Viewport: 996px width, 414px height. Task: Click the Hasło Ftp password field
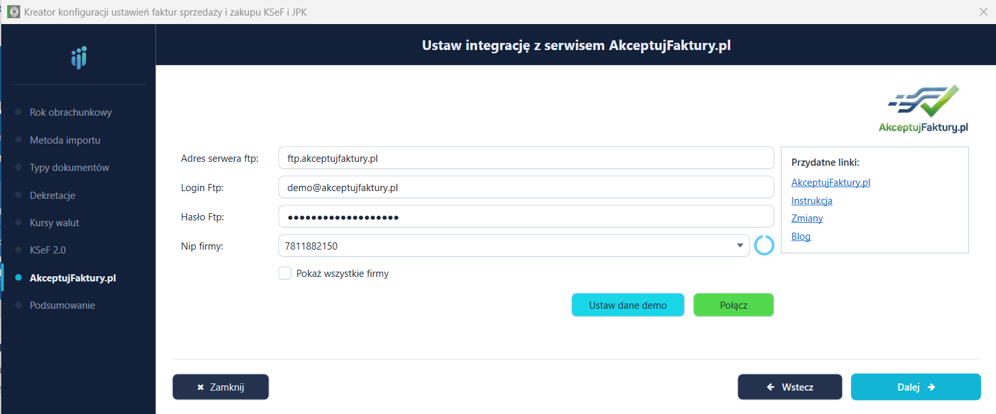click(526, 216)
